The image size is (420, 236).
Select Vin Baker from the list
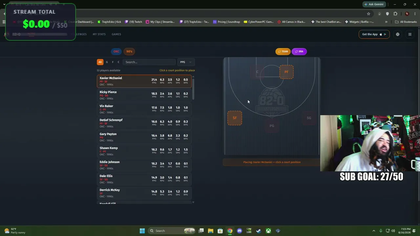coord(144,109)
